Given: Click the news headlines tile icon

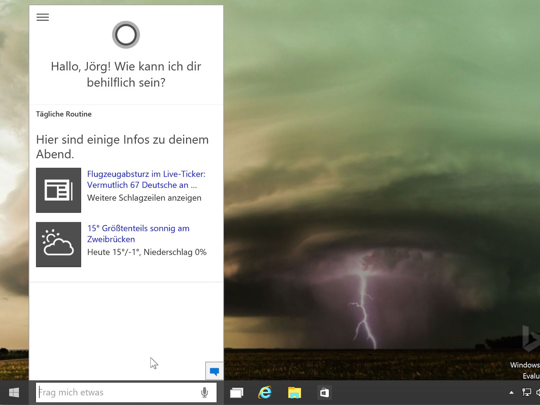Looking at the screenshot, I should (58, 190).
